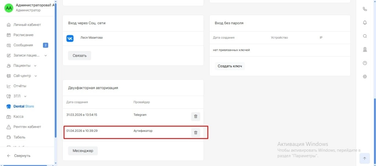Go to Dental Store section

(x=23, y=107)
